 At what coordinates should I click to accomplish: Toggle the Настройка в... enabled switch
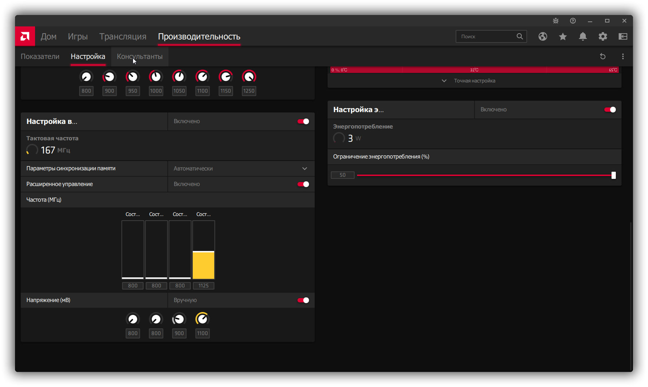tap(303, 121)
